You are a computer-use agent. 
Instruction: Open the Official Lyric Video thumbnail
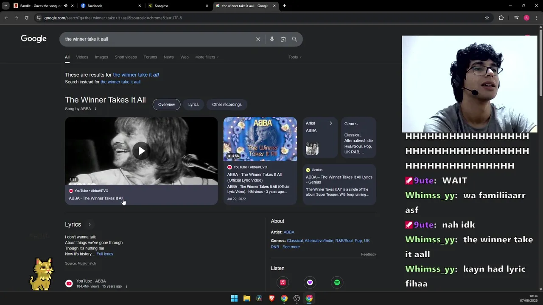(x=260, y=139)
